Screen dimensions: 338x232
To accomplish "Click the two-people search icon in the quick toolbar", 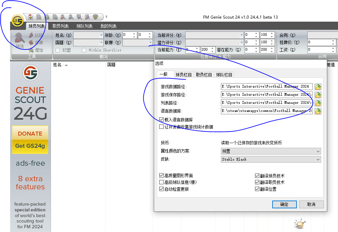I will 87,17.
